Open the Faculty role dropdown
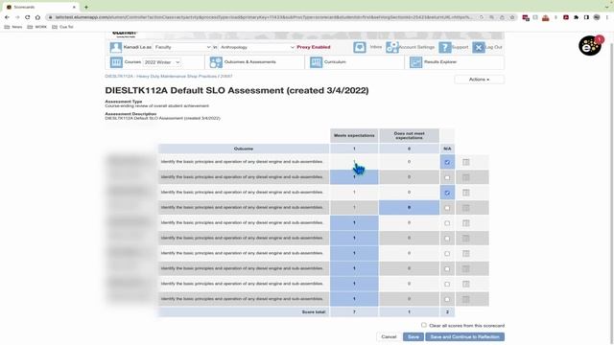 tap(182, 47)
